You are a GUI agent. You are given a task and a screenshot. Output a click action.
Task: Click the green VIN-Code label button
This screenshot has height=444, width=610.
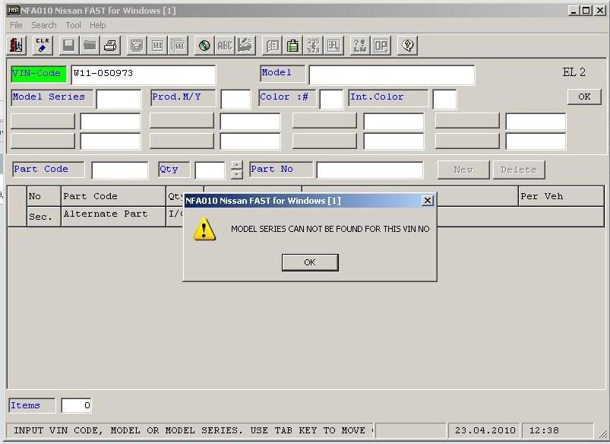tap(39, 74)
